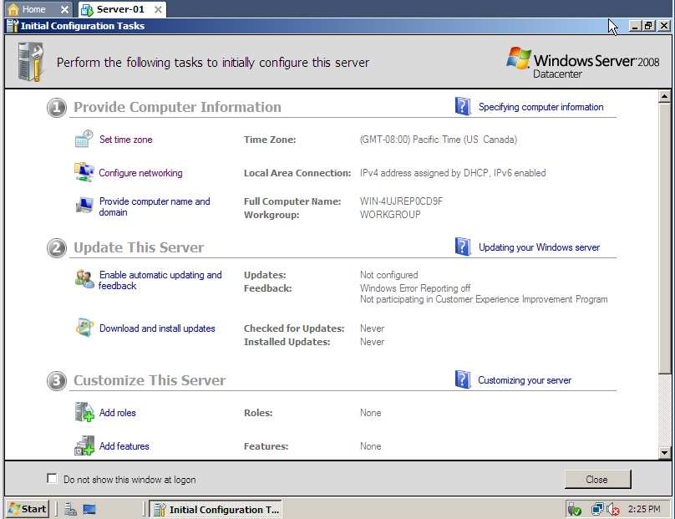Screen dimensions: 675x519
Task: Click the Set time zone calendar icon
Action: click(84, 139)
